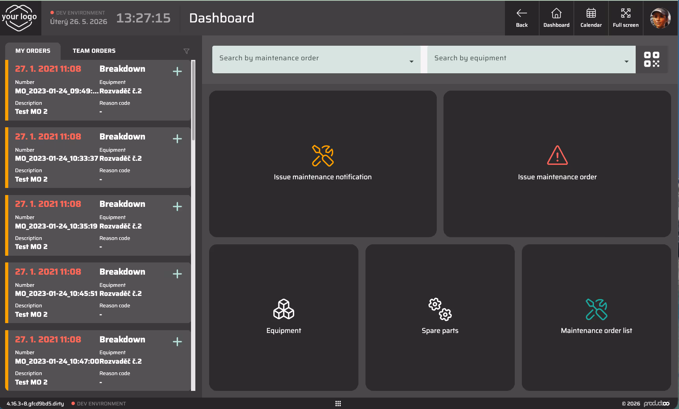Go back using the Back arrow
The height and width of the screenshot is (409, 679).
(x=522, y=18)
